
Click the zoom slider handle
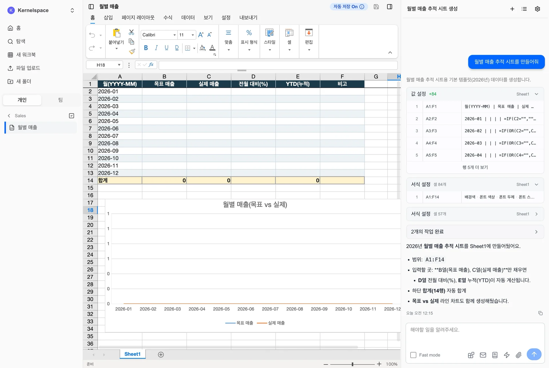pyautogui.click(x=352, y=364)
